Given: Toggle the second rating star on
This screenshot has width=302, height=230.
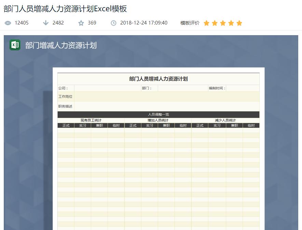Looking at the screenshot, I should (215, 23).
